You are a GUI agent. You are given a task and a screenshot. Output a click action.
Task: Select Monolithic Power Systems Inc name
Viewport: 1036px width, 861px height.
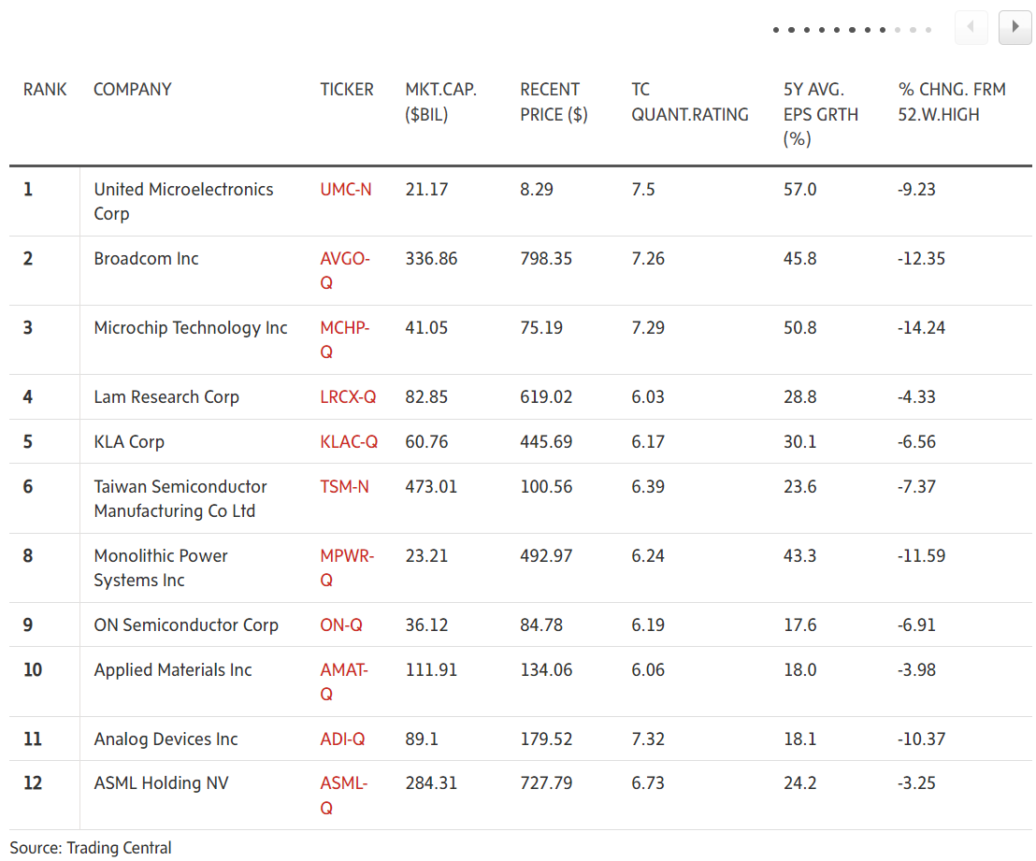tap(161, 567)
